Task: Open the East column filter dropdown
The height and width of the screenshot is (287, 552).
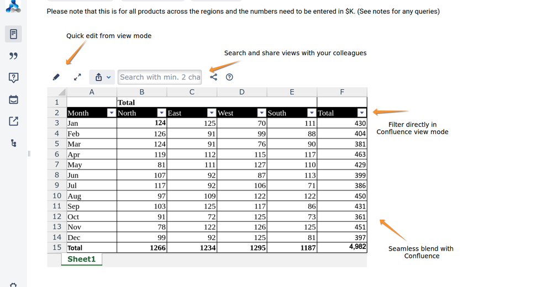Action: (x=211, y=113)
